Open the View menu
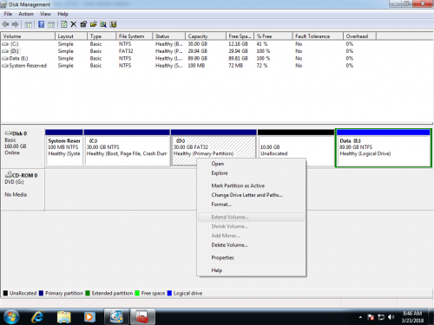434x325 pixels. [x=45, y=14]
